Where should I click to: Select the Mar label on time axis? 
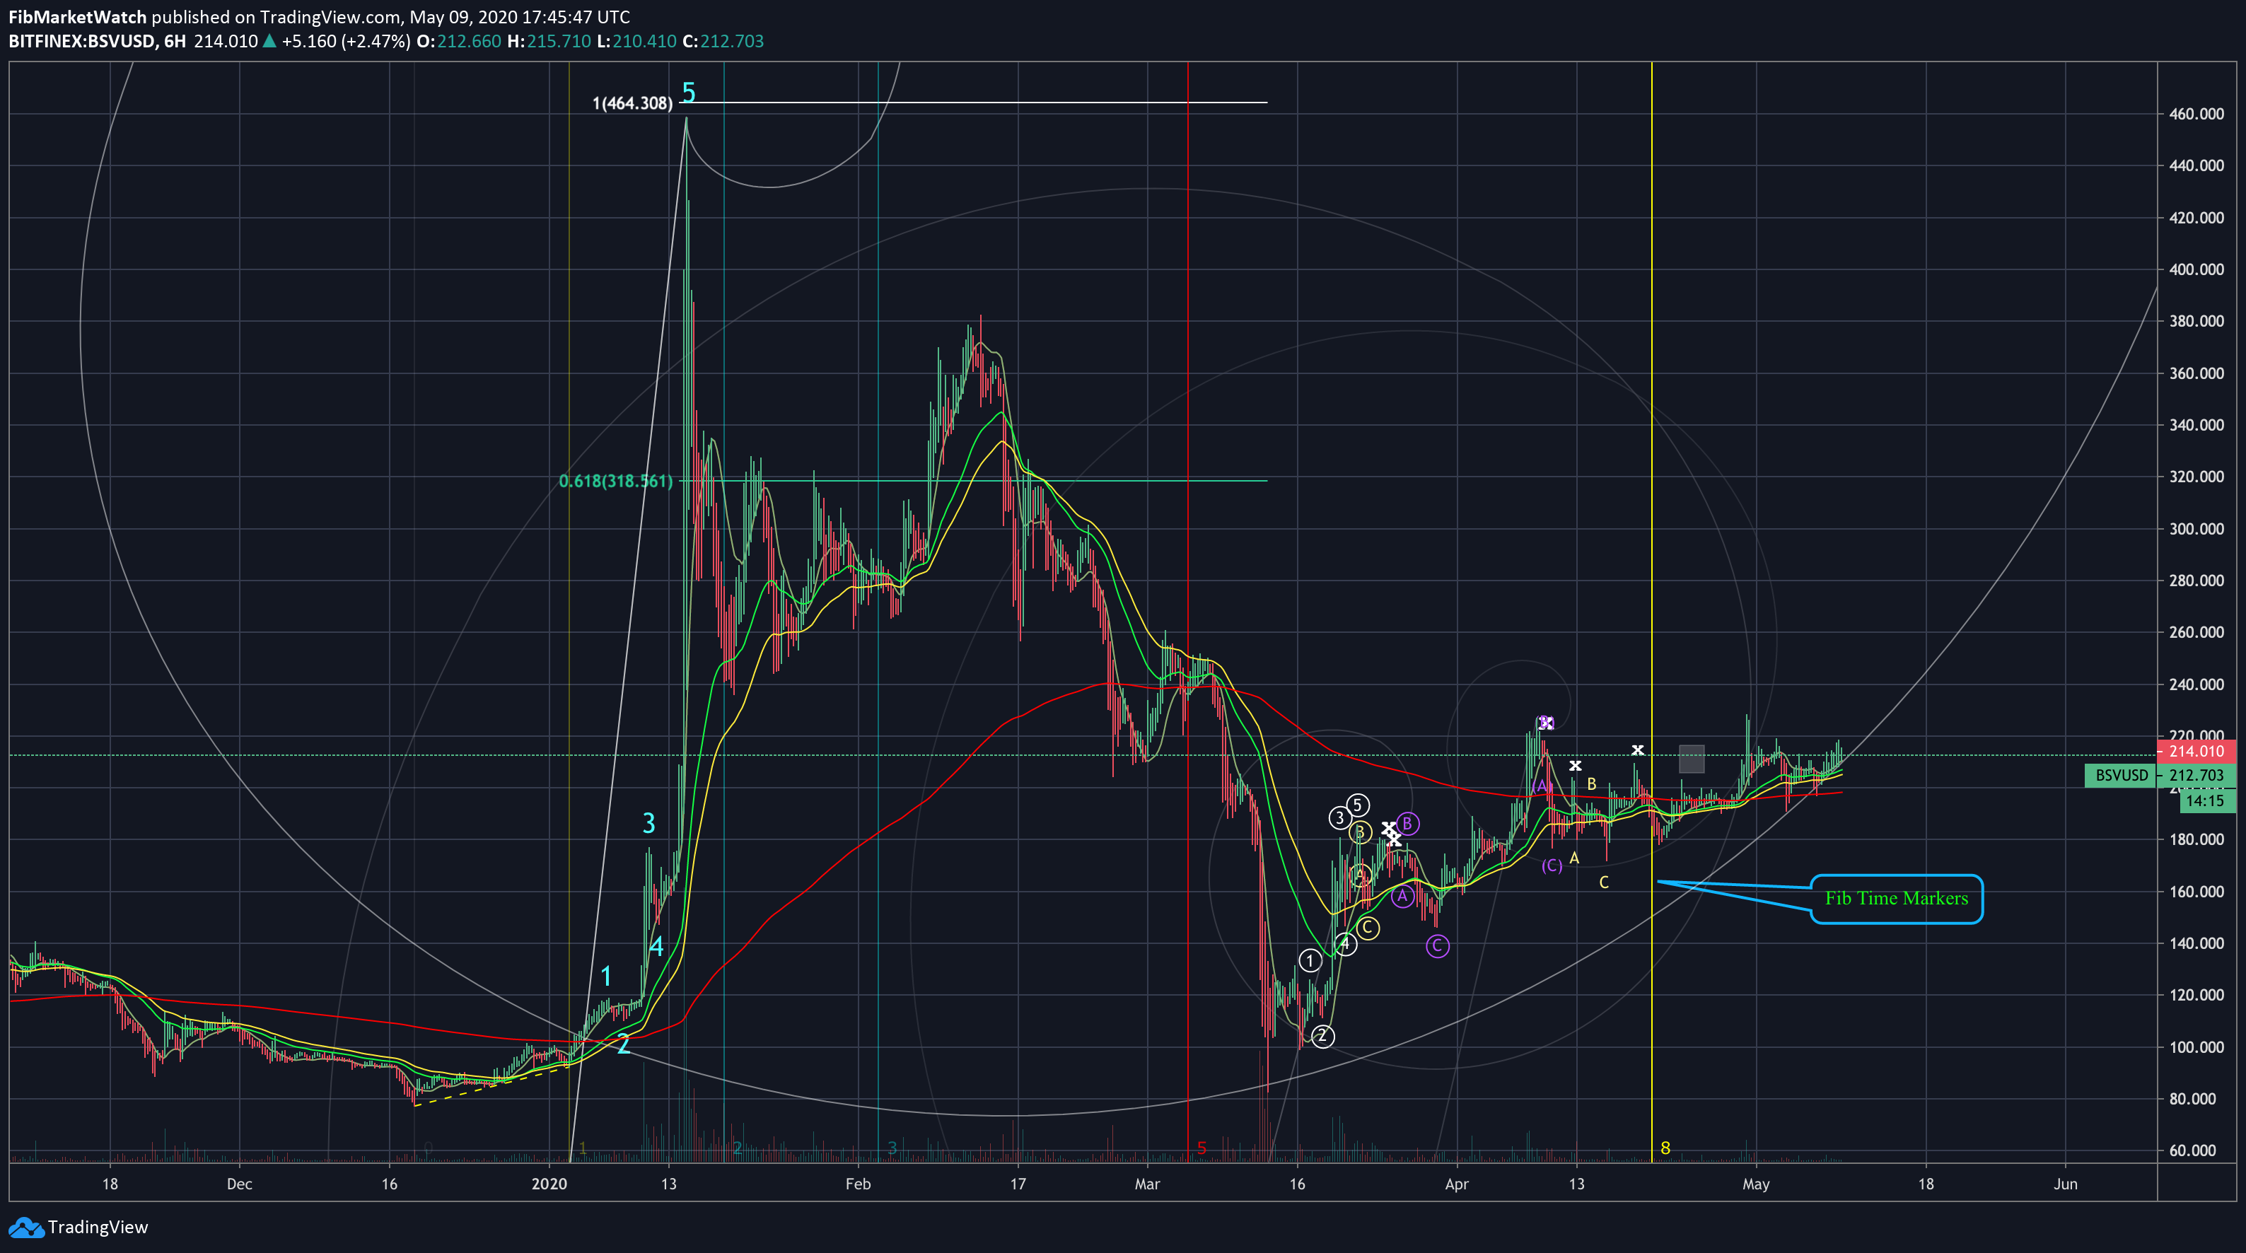click(1148, 1184)
